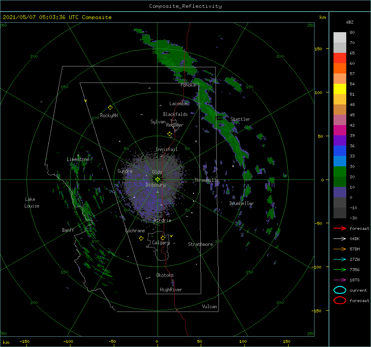Pick the bright green 30-20 dBZ swatch
The height and width of the screenshot is (347, 371).
pyautogui.click(x=340, y=172)
